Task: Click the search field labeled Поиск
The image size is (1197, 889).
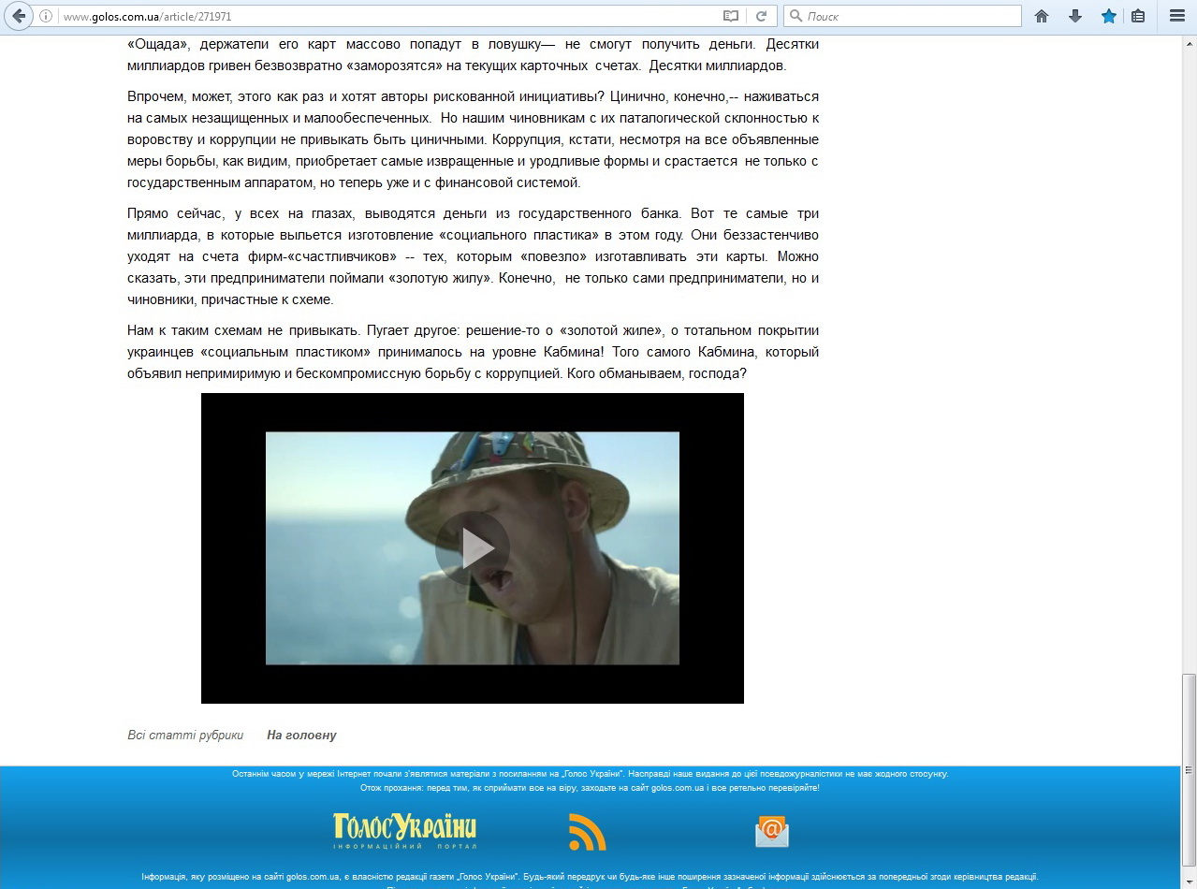Action: click(x=908, y=16)
